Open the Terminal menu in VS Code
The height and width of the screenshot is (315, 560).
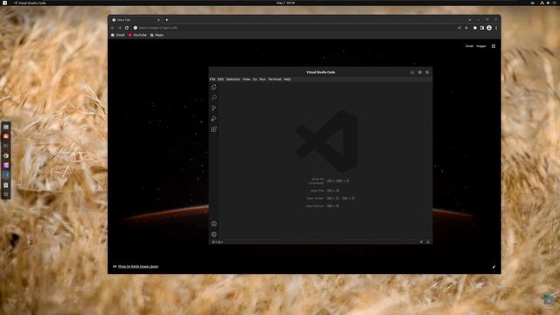pyautogui.click(x=274, y=79)
